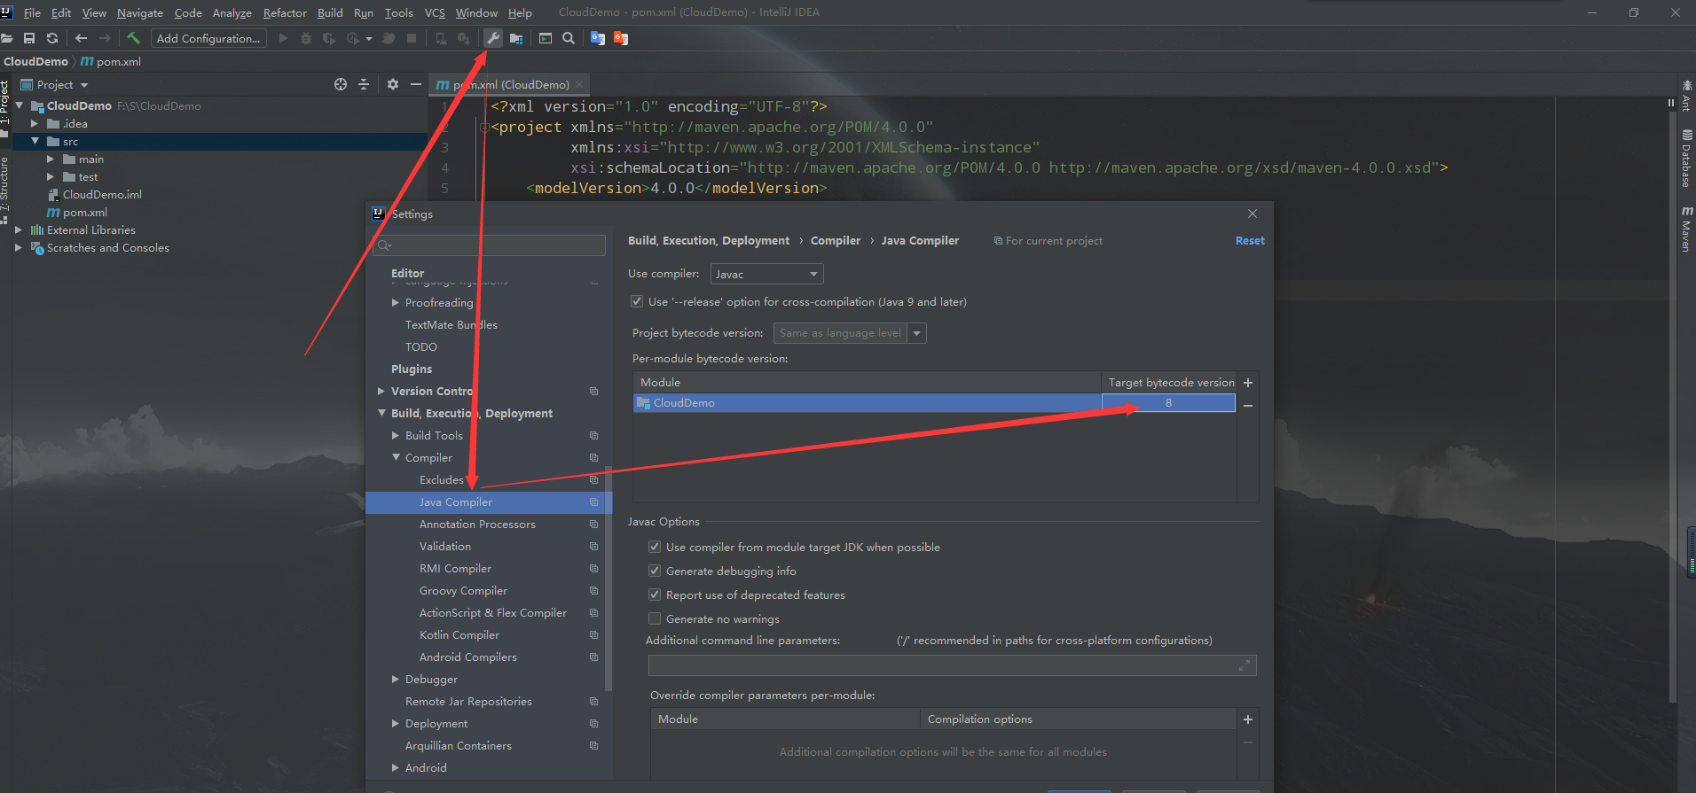
Task: Click the Build Project hammer icon
Action: click(x=133, y=38)
